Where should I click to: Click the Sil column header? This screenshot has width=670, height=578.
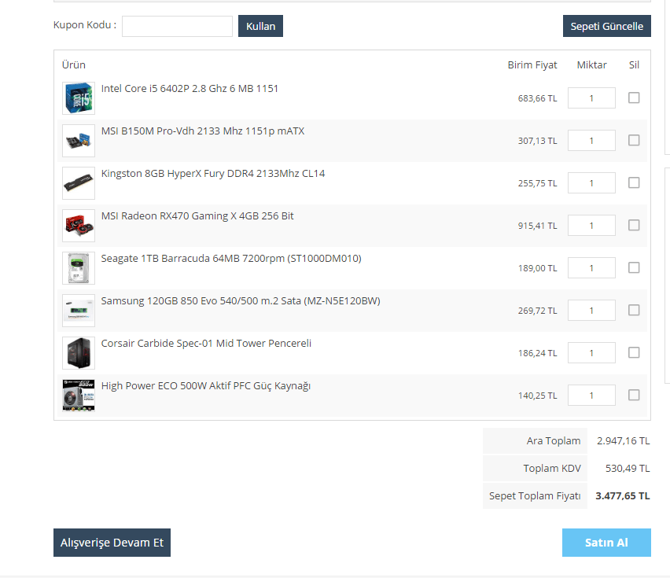pos(634,65)
